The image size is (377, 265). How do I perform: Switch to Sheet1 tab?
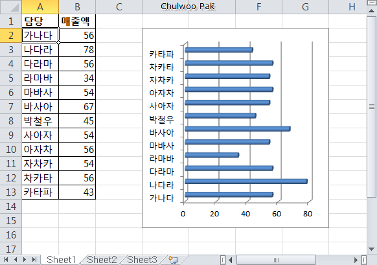(x=62, y=260)
